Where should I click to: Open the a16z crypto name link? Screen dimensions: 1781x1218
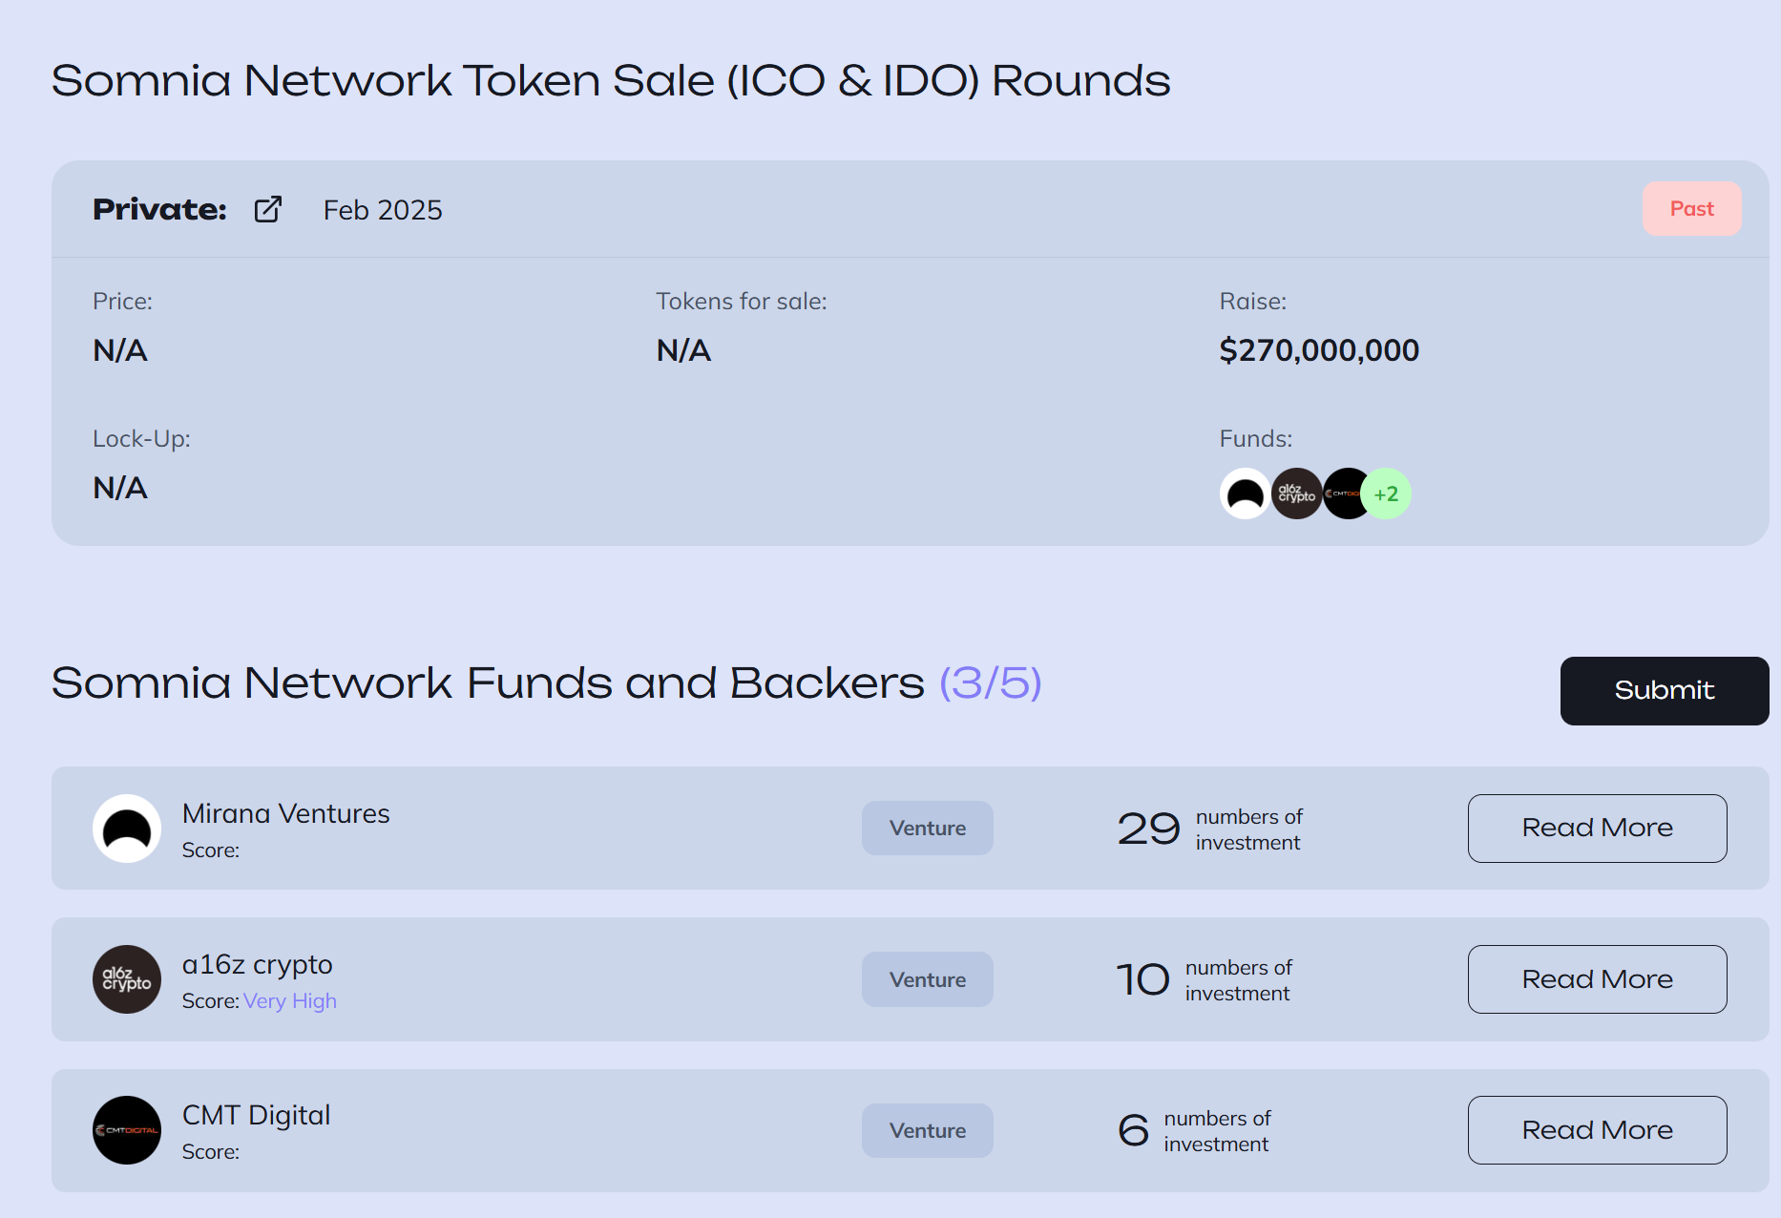click(x=257, y=964)
